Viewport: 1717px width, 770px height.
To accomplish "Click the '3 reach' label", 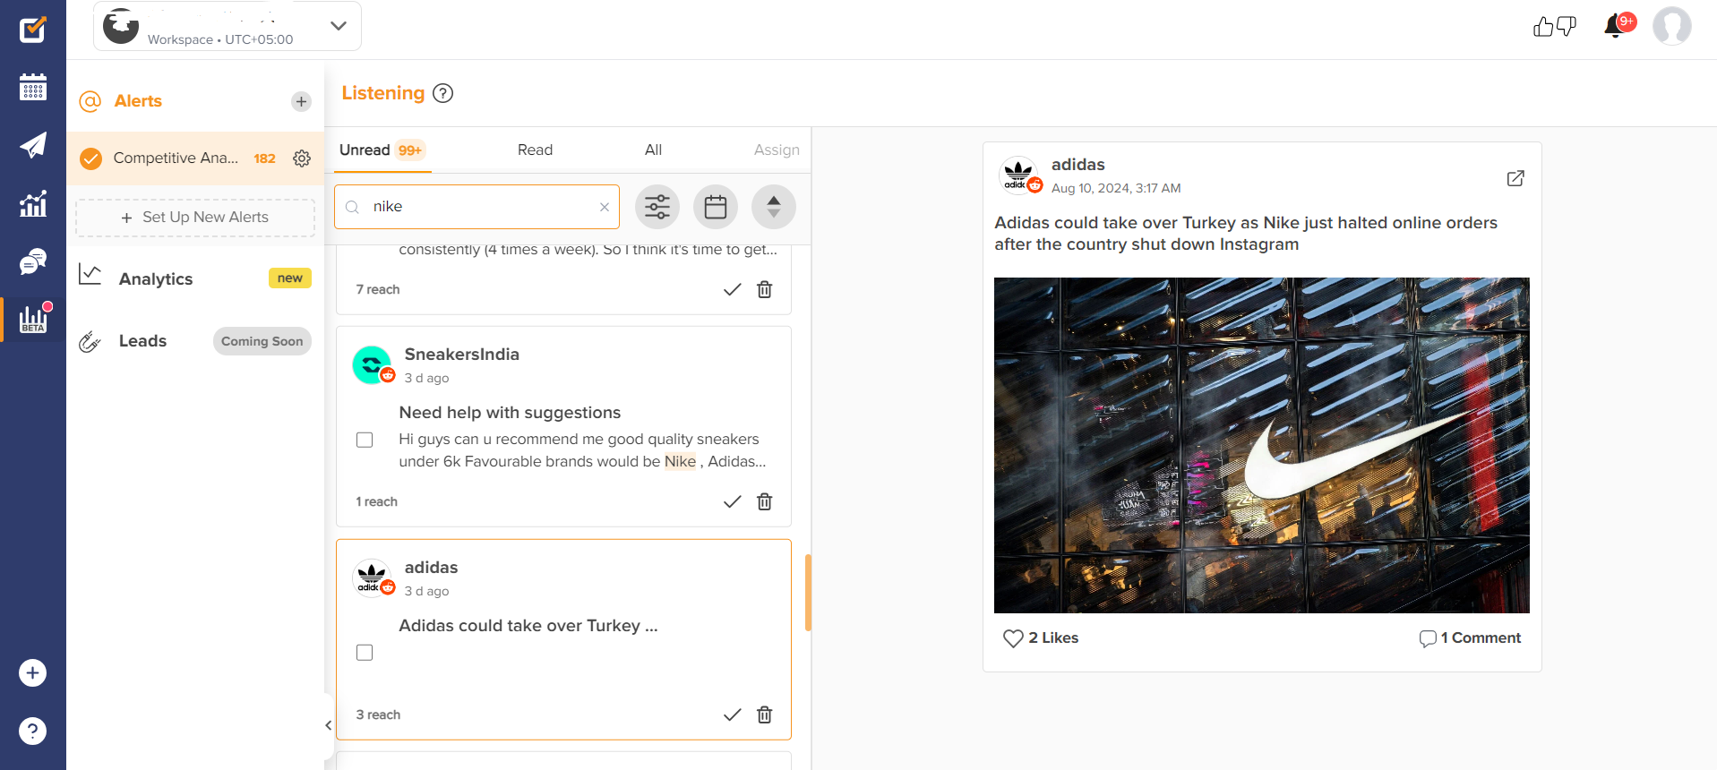I will [378, 714].
